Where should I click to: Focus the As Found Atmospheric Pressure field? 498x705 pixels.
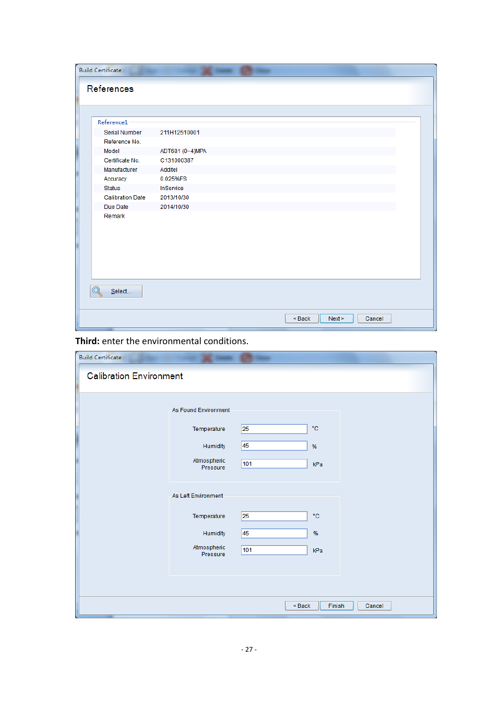pyautogui.click(x=274, y=464)
